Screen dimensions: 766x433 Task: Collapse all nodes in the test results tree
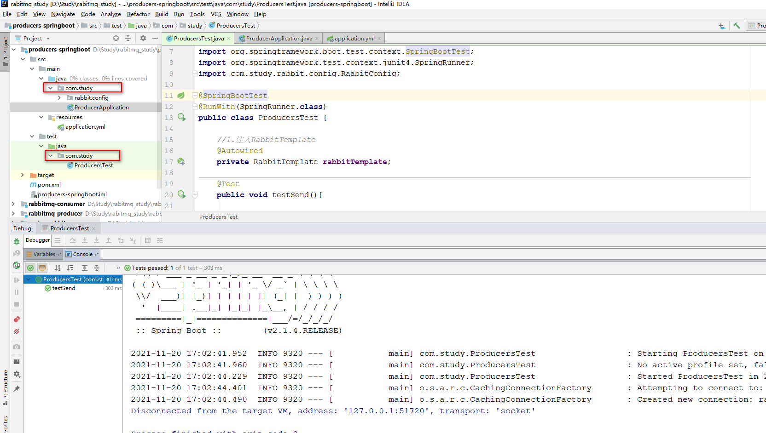[97, 268]
